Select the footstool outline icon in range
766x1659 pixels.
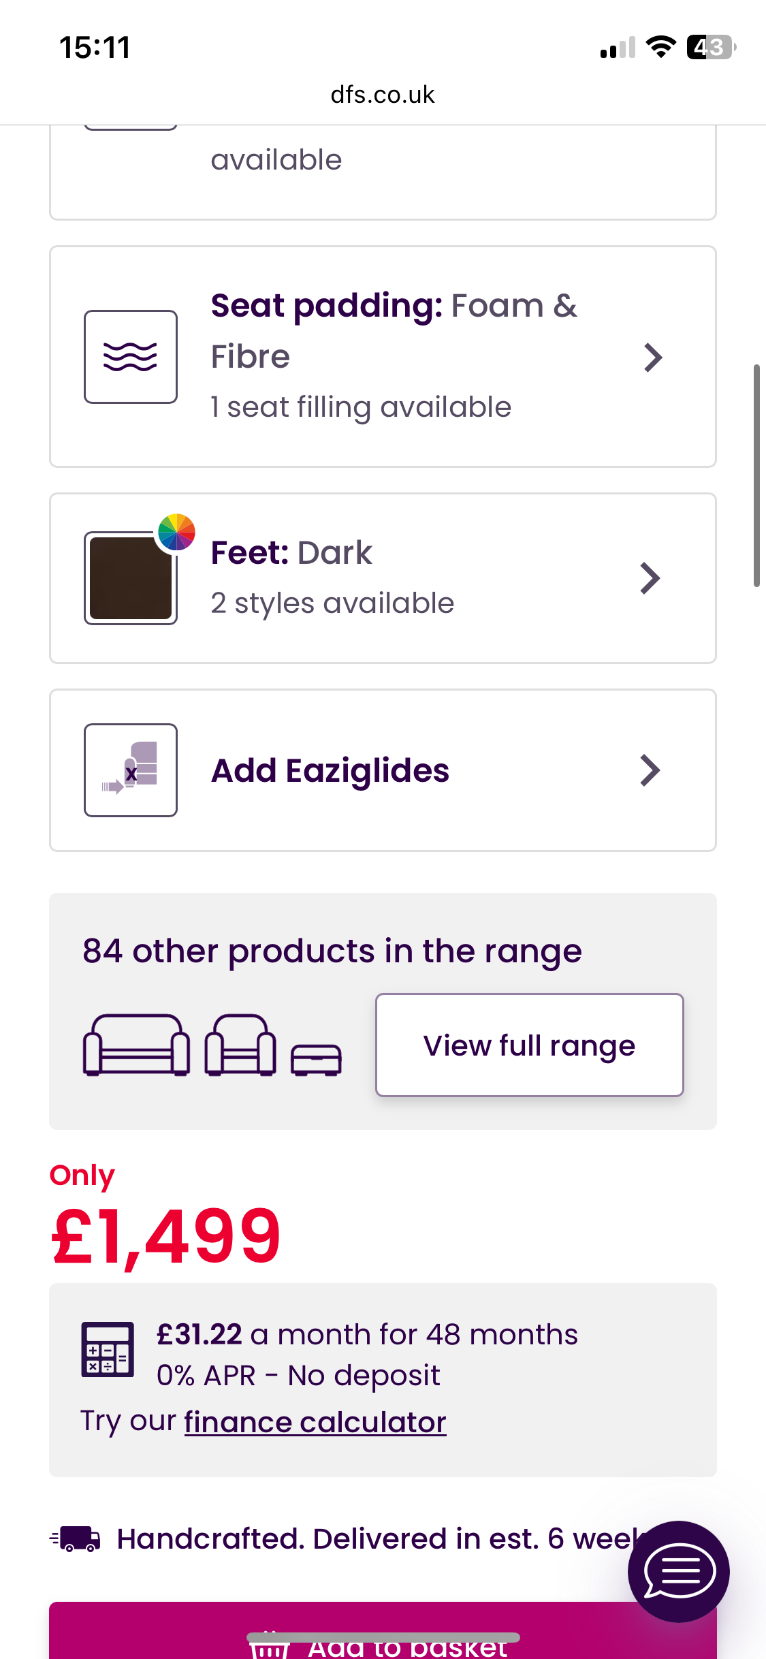point(316,1060)
